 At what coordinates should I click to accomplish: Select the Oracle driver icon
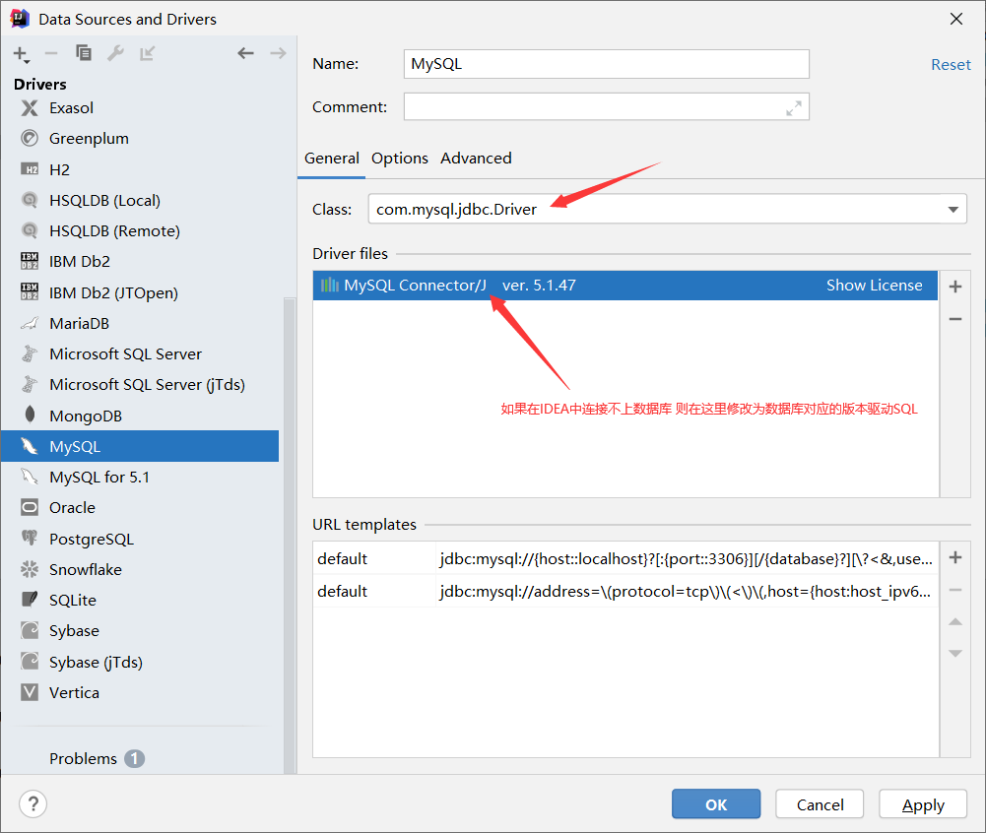point(30,507)
